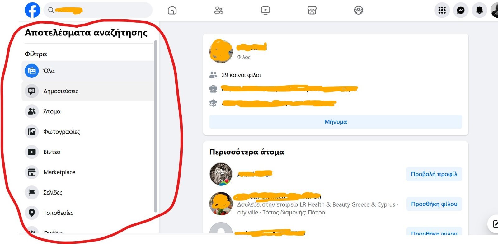Open the Friends icon in top bar
Image resolution: width=498 pixels, height=244 pixels.
(218, 10)
